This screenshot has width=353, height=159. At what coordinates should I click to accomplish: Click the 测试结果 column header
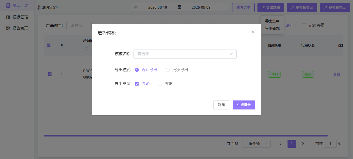pyautogui.click(x=274, y=45)
